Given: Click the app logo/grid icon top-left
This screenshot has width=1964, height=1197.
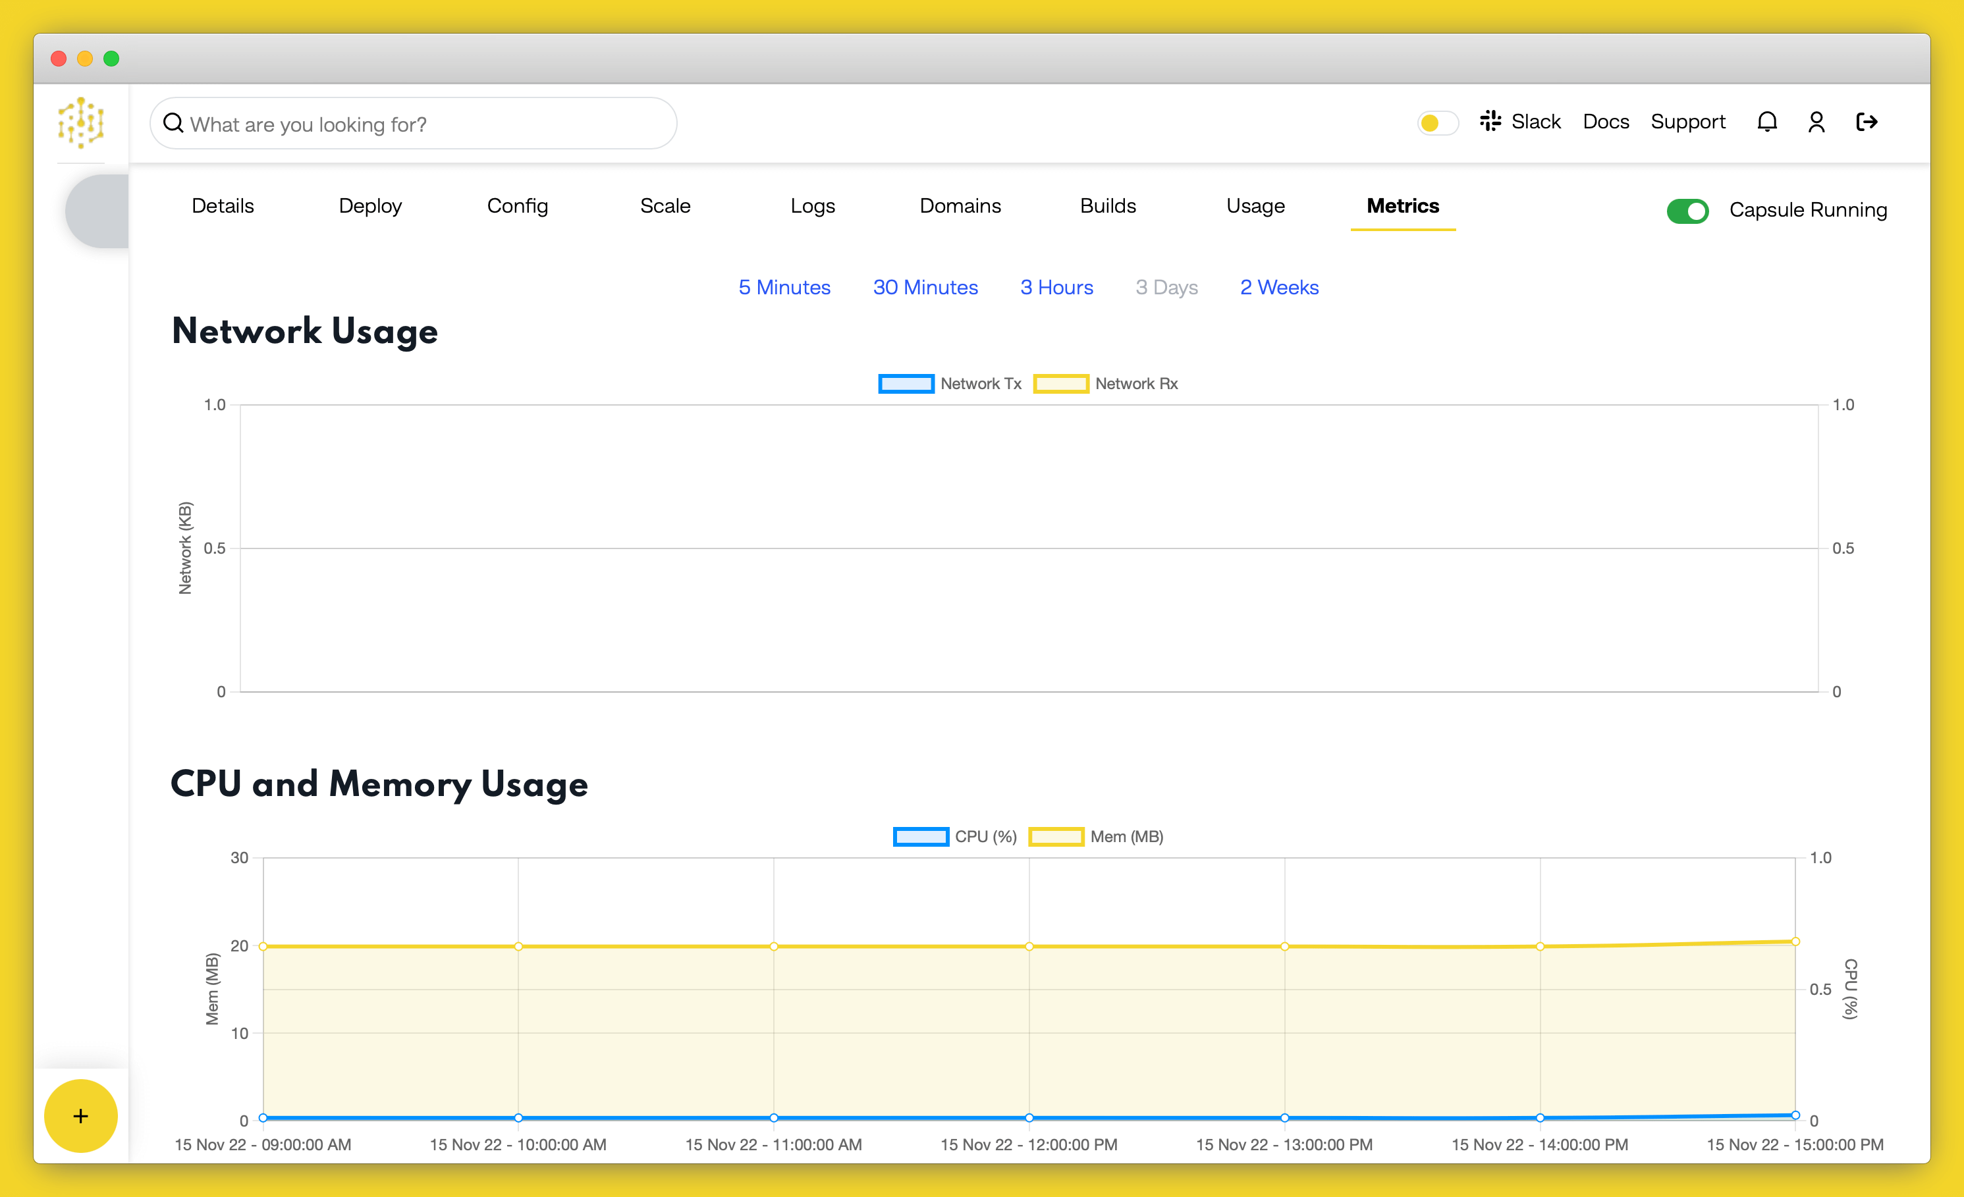Looking at the screenshot, I should tap(80, 124).
